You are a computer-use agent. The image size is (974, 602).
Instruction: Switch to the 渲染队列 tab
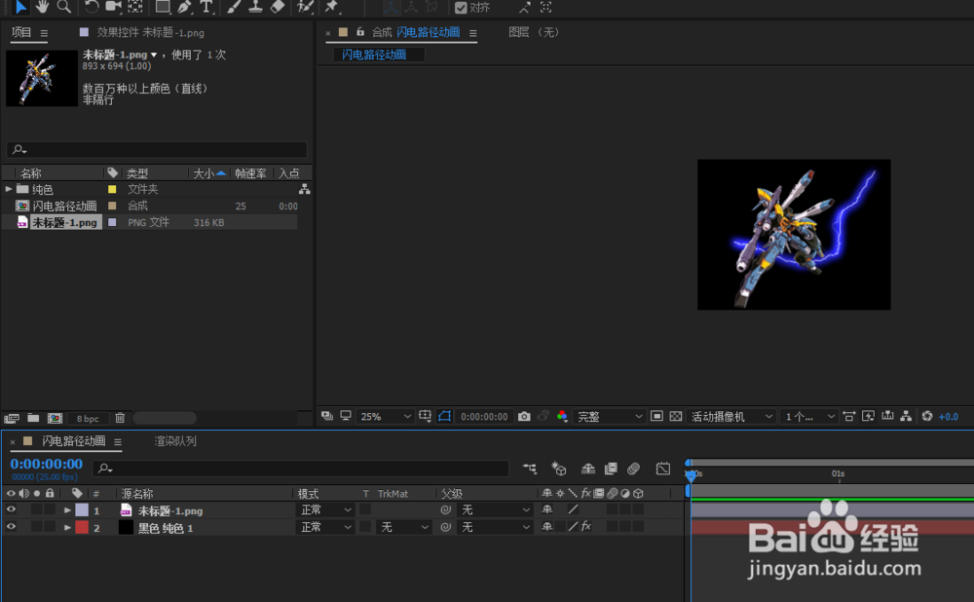tap(175, 441)
